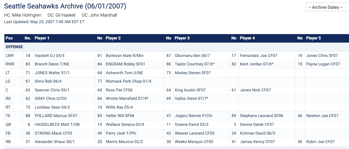Select player Stephens Leonard SF06

pos(261,116)
